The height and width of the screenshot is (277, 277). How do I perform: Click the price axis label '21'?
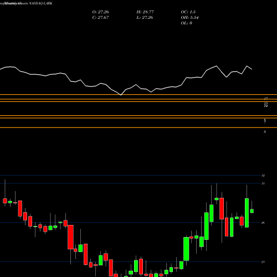pos(263,262)
